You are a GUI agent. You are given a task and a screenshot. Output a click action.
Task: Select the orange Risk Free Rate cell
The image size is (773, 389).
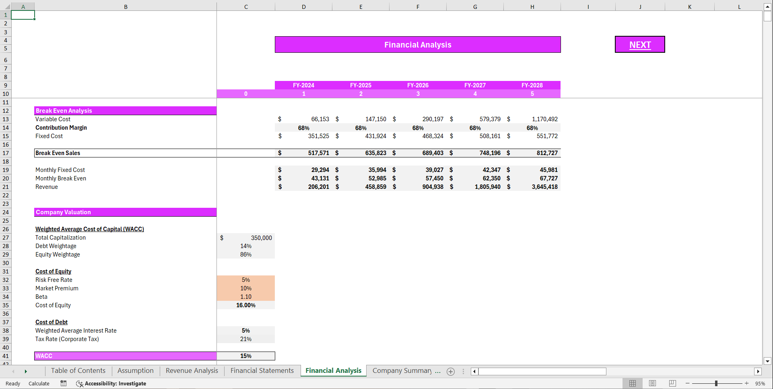pyautogui.click(x=246, y=279)
